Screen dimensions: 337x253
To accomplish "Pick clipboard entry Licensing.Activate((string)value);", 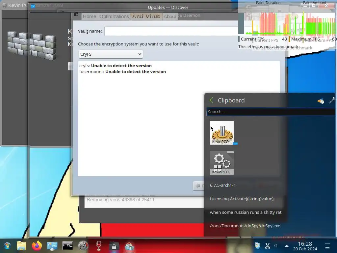I will 242,199.
